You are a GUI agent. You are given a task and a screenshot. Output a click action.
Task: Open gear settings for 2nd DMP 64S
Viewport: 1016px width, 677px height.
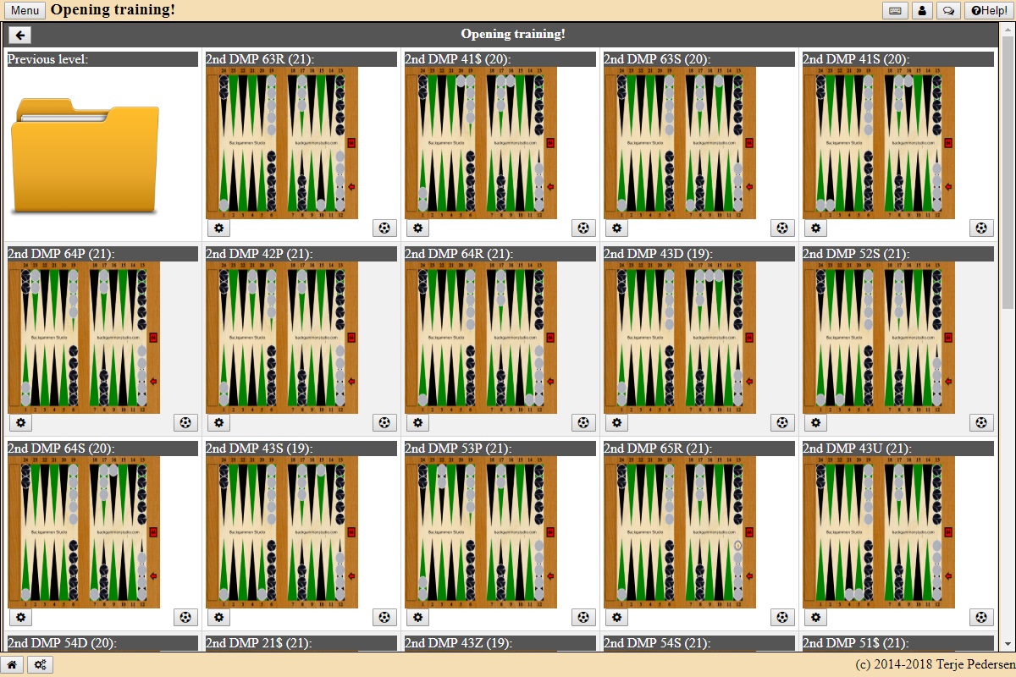[21, 617]
